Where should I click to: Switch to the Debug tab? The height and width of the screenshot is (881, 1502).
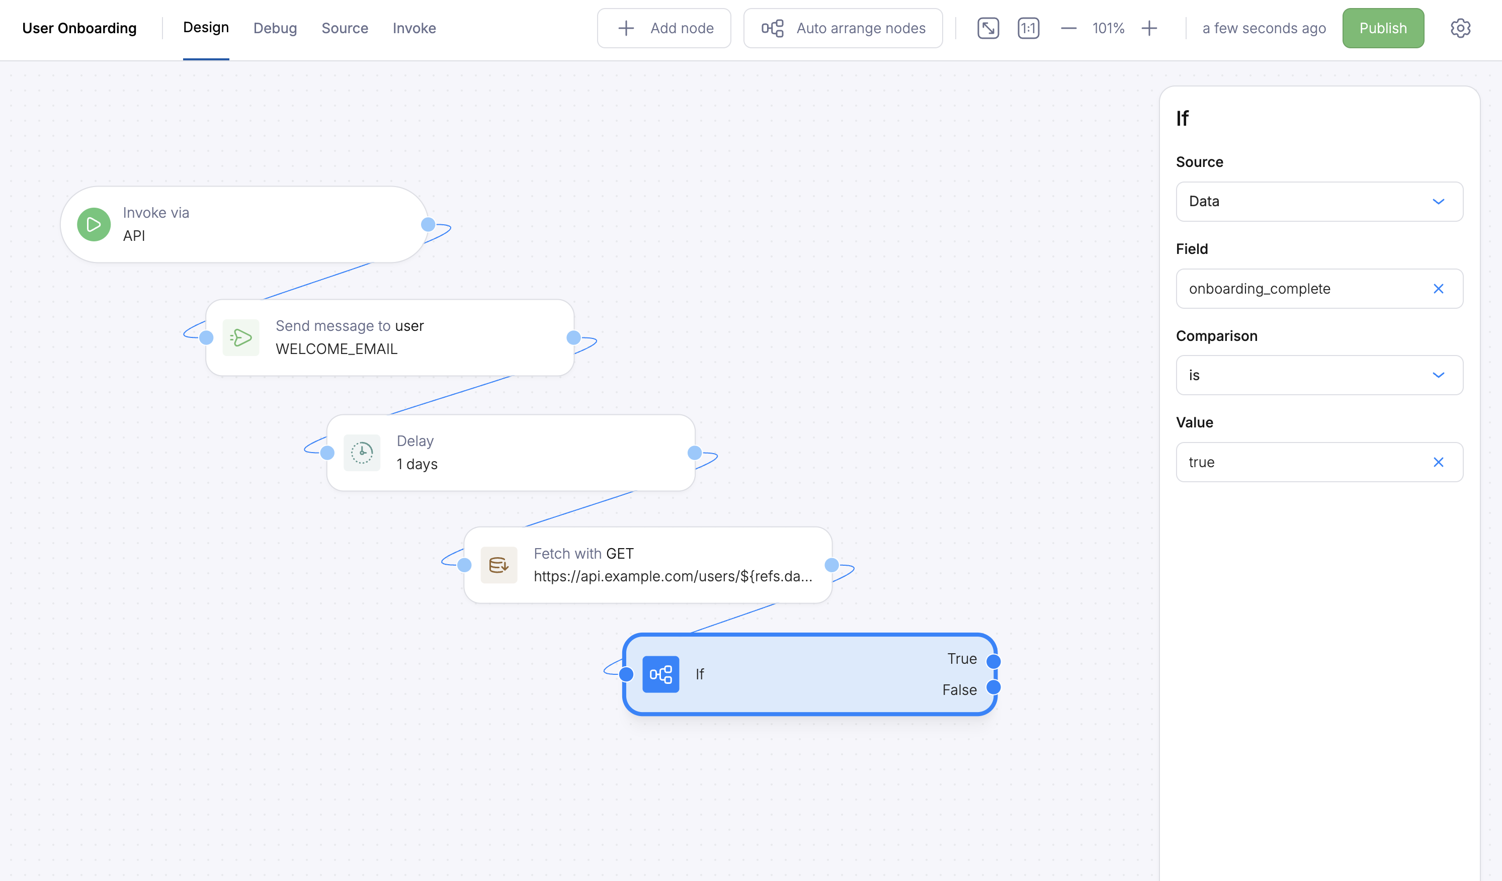275,28
